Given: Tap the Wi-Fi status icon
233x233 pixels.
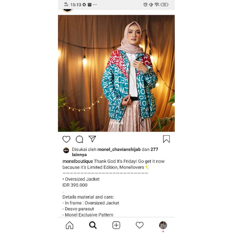Looking at the screenshot, I should (157, 5).
